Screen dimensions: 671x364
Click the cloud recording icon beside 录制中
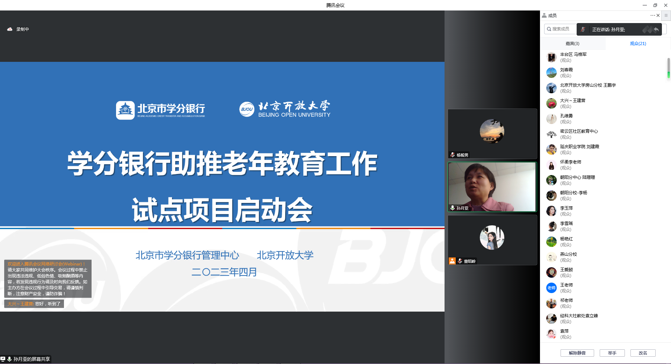[x=10, y=29]
